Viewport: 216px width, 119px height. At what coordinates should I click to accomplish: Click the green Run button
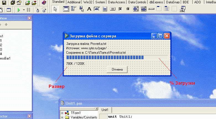pos(19,10)
